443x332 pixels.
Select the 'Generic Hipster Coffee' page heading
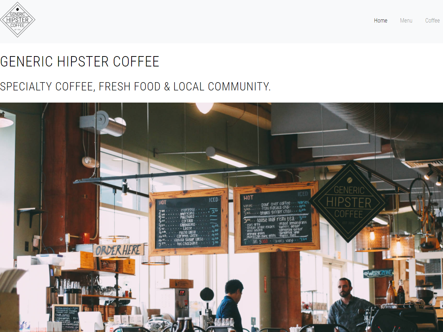click(x=80, y=61)
